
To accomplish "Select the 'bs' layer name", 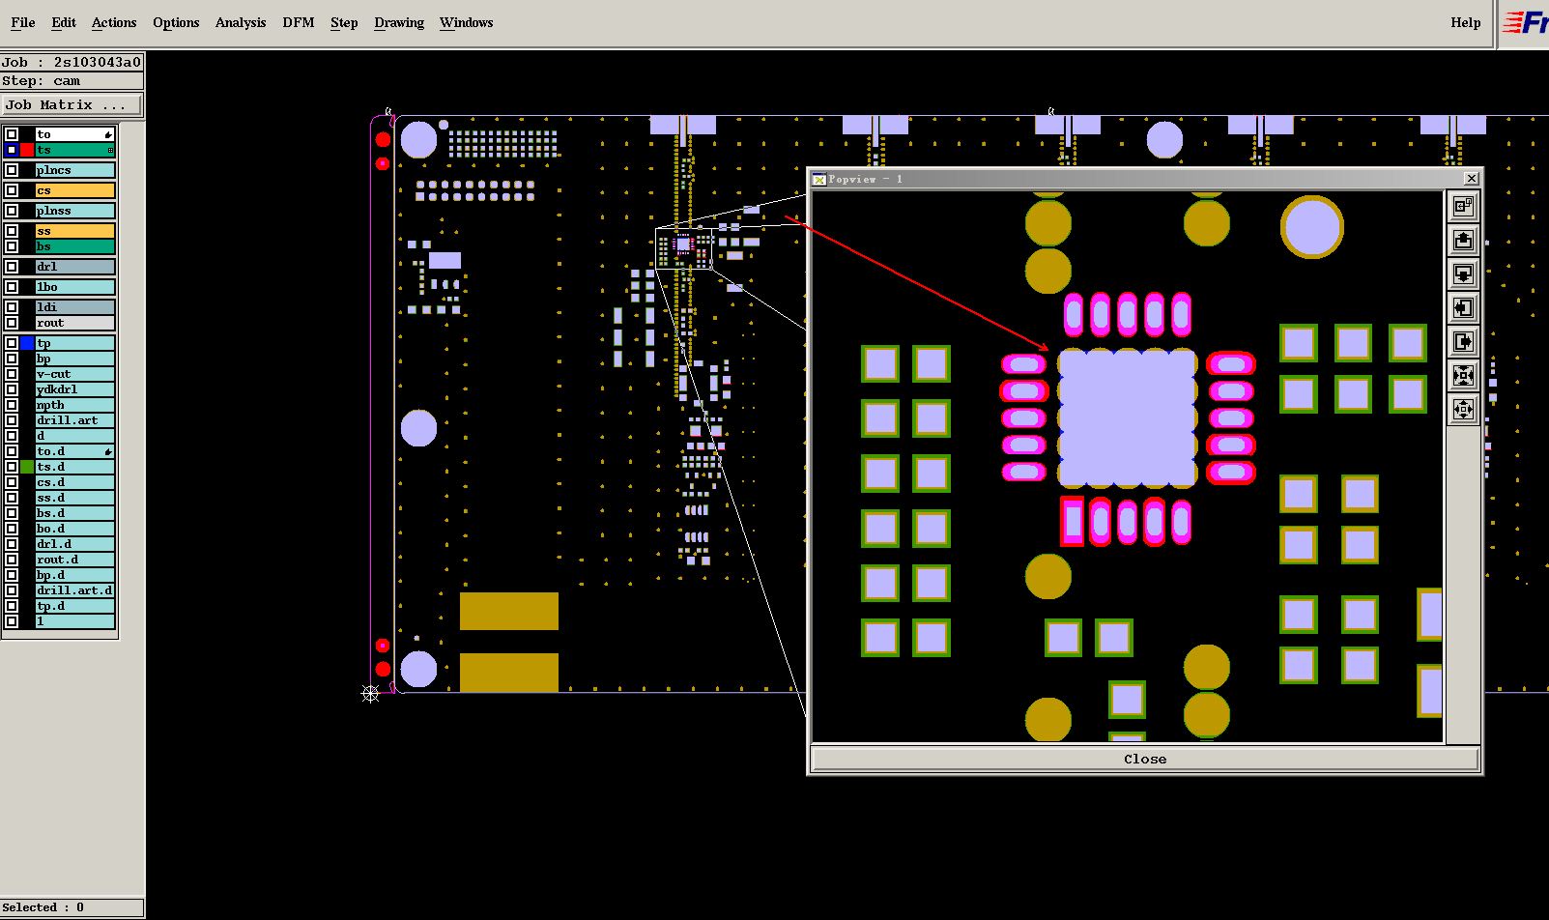I will coord(75,246).
